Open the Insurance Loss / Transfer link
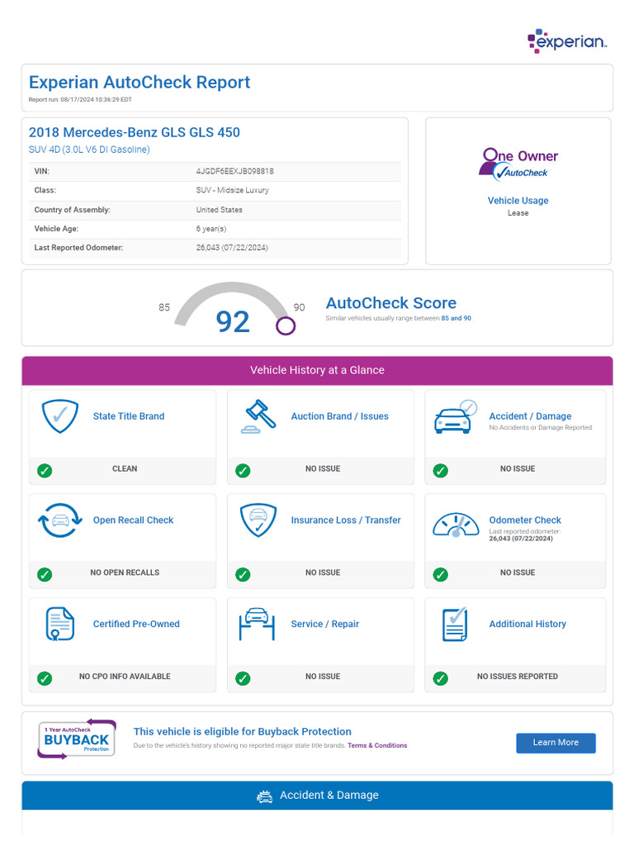 (346, 520)
